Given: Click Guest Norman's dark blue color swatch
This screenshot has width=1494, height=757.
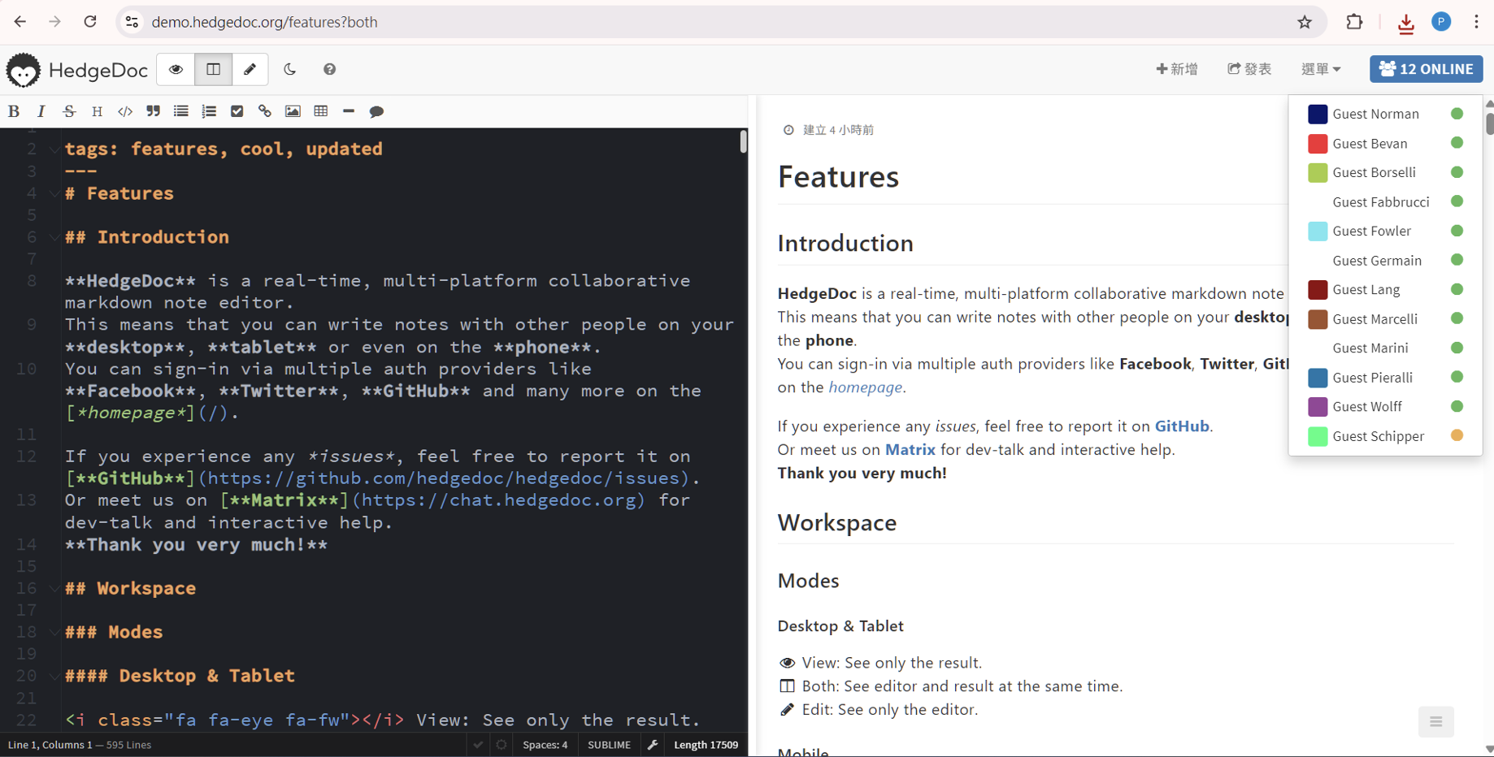Looking at the screenshot, I should tap(1317, 115).
